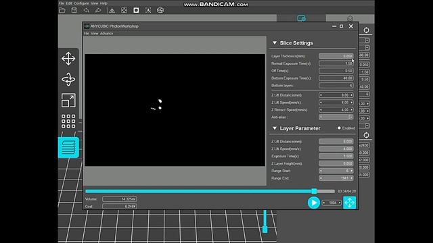Increase Z Retract Speed value
The width and height of the screenshot is (433, 243).
[352, 109]
